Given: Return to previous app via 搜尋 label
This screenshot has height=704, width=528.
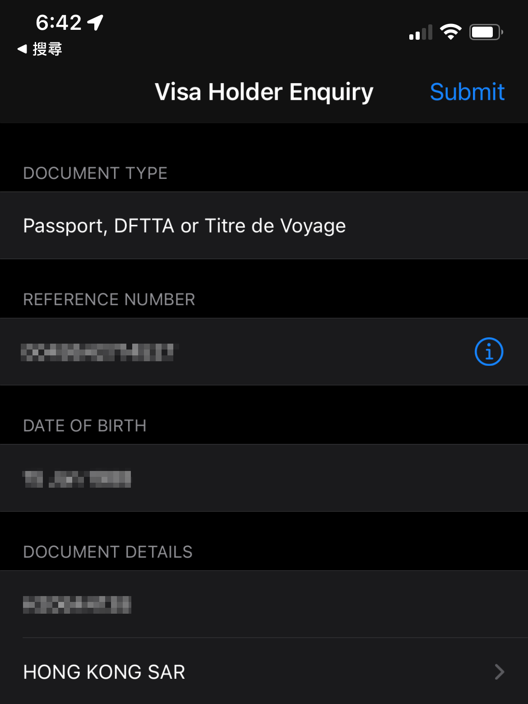Looking at the screenshot, I should [x=47, y=49].
